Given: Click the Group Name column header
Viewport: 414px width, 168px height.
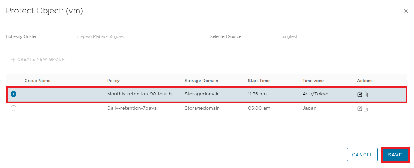Looking at the screenshot, I should [37, 81].
